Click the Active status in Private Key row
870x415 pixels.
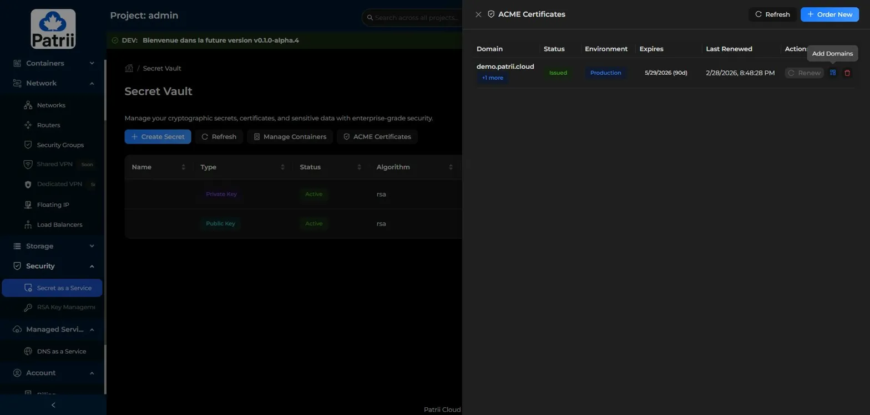pos(313,194)
